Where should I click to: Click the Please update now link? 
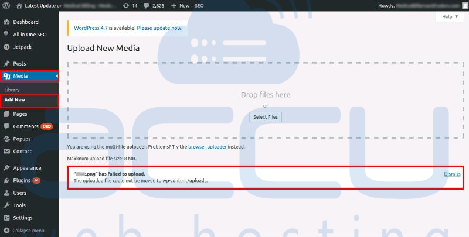pos(159,28)
